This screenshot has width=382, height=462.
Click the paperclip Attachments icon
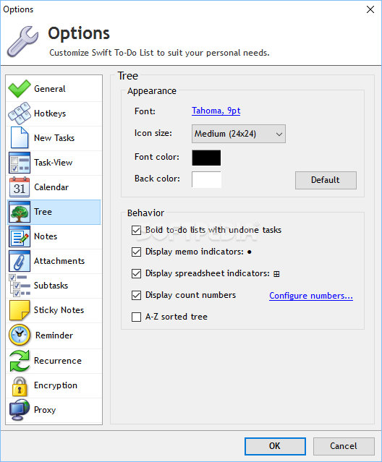pos(20,261)
